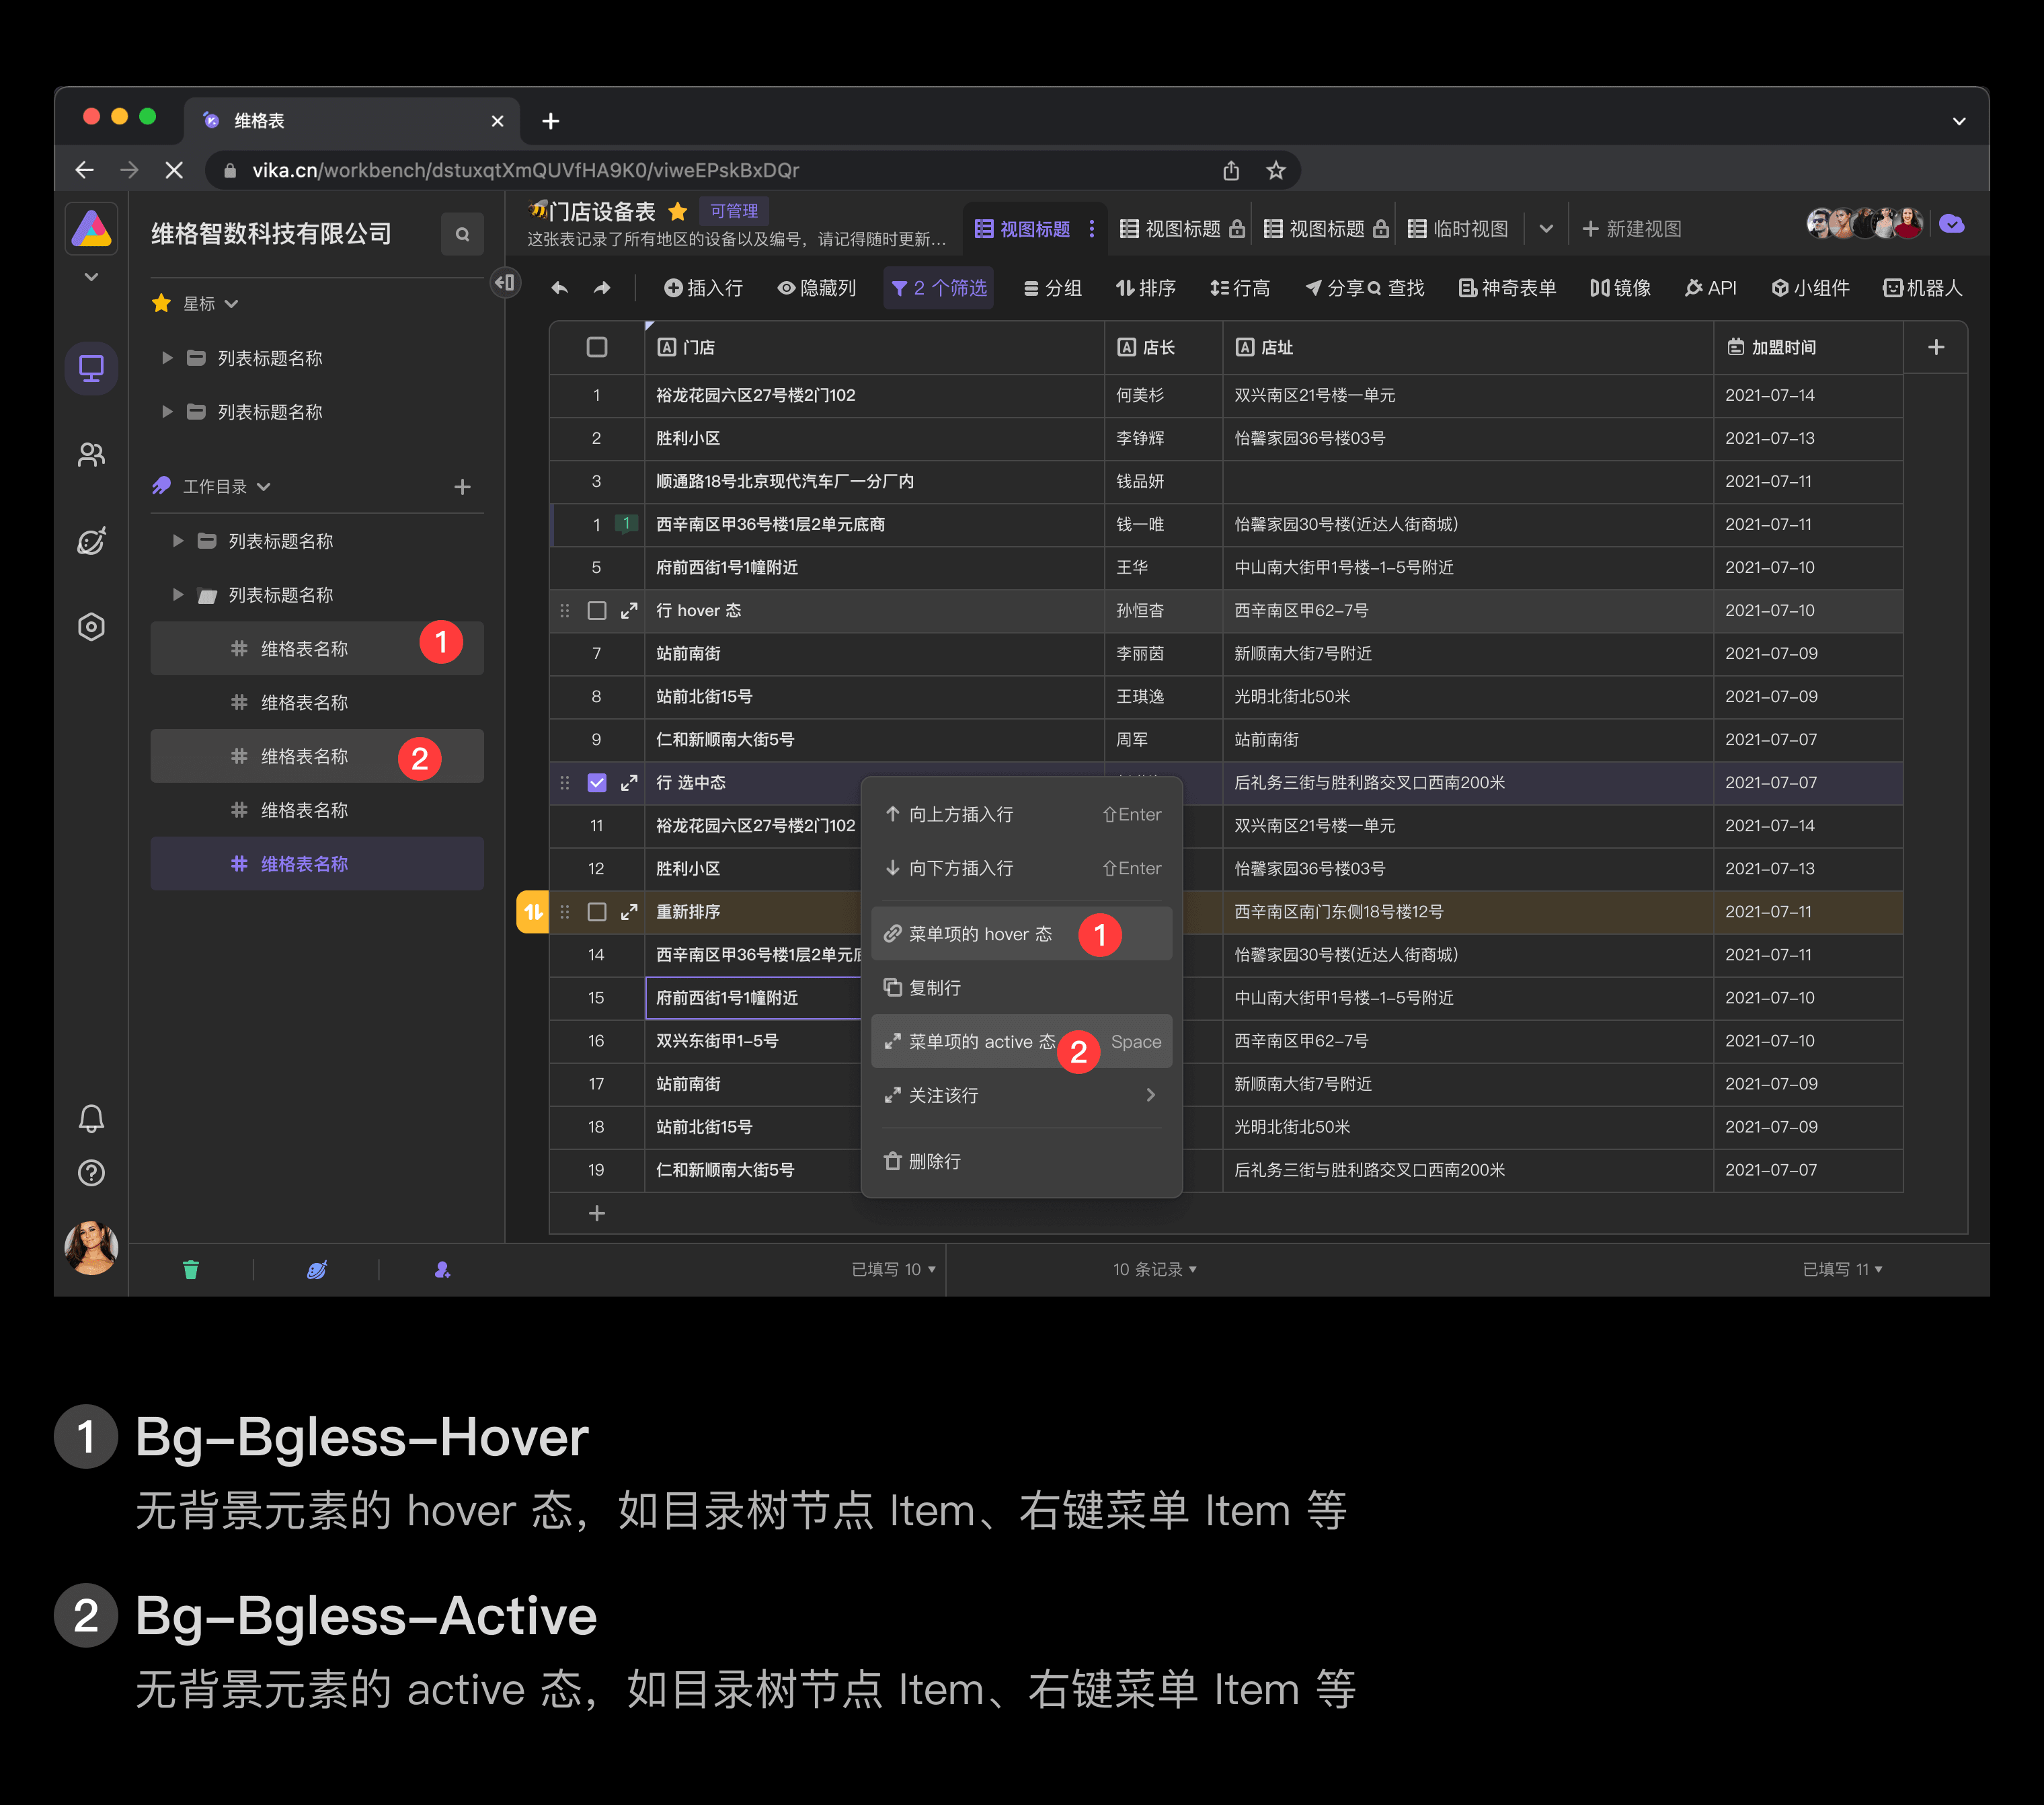
Task: Click the redo arrow in toolbar
Action: click(602, 288)
